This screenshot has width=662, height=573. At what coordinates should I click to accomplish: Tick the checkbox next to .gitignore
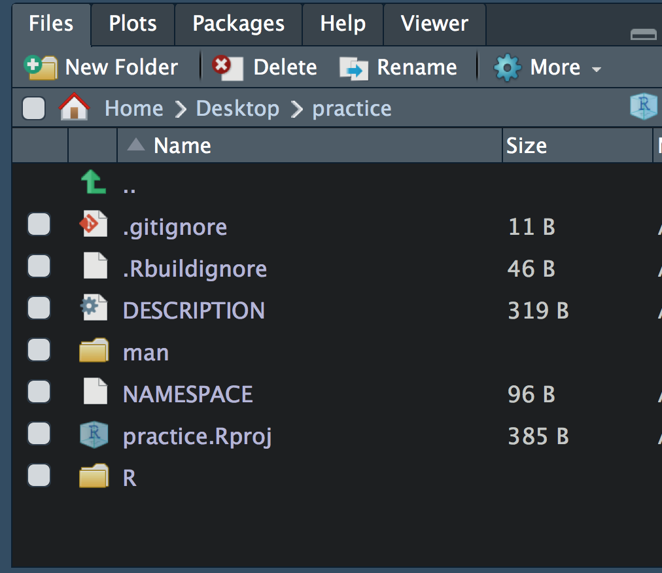[x=39, y=224]
